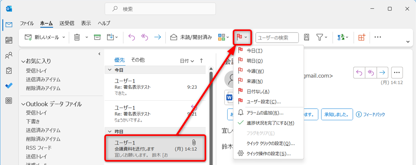Click the 承知しました。 suggested reply button

point(337,114)
